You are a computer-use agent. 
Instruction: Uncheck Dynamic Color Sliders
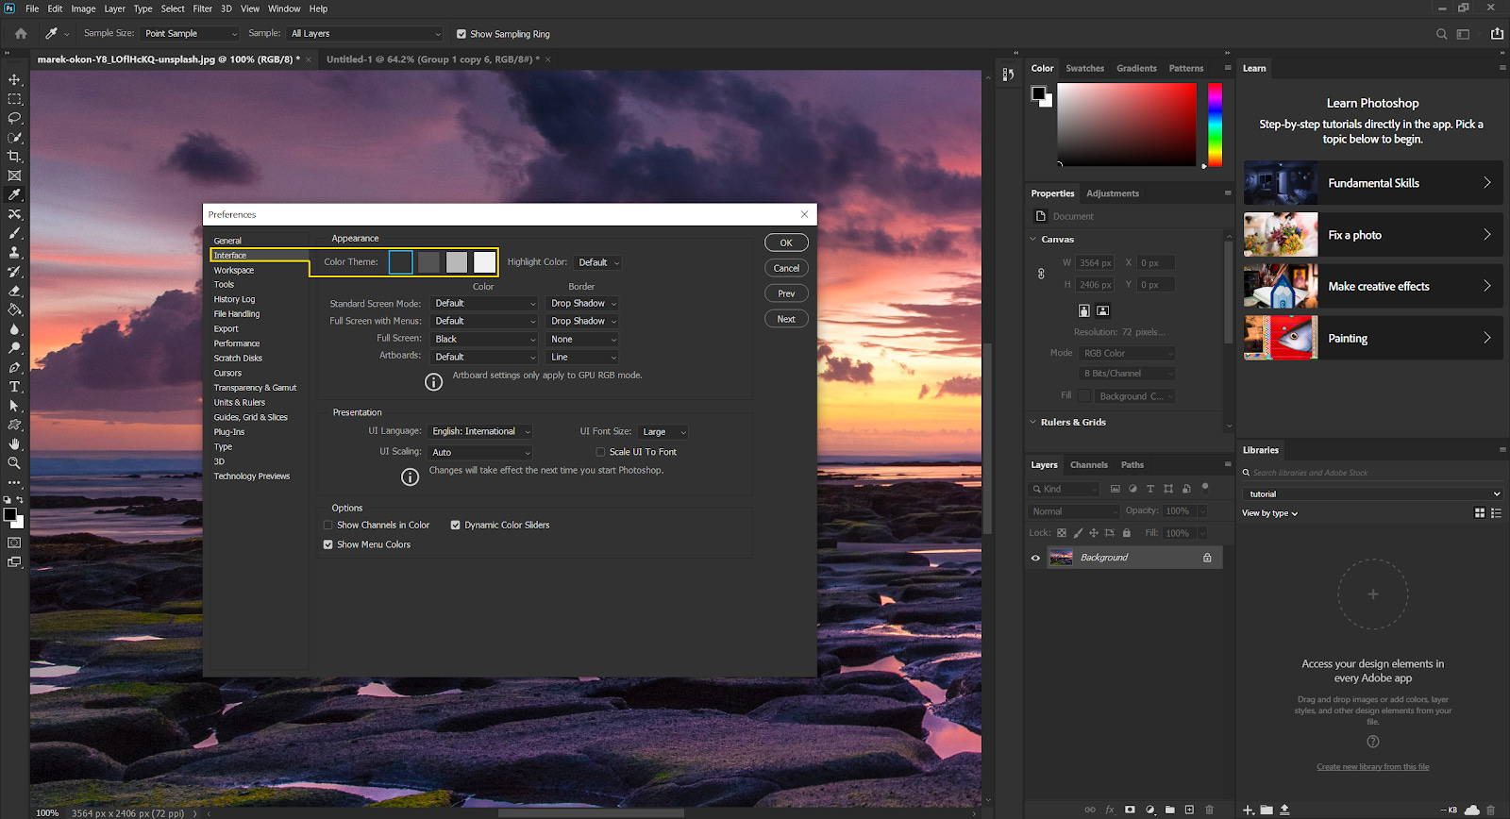[456, 526]
